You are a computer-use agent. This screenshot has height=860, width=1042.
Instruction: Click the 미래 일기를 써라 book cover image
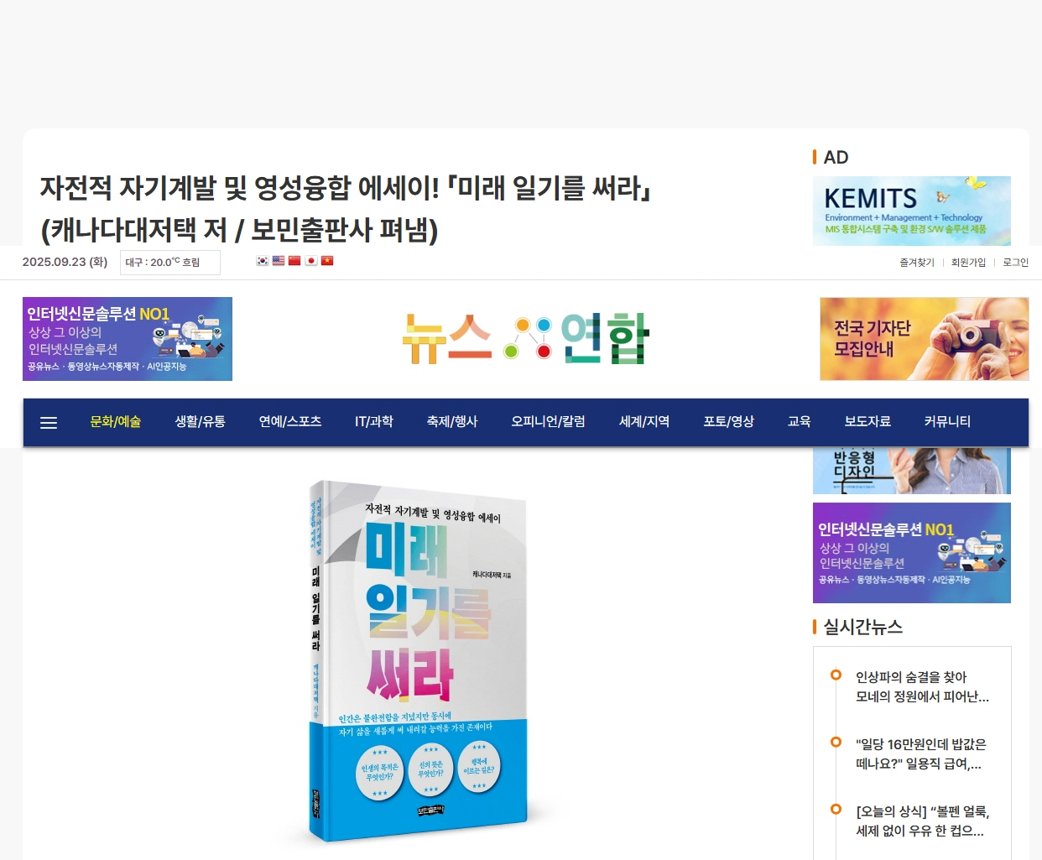pyautogui.click(x=418, y=663)
